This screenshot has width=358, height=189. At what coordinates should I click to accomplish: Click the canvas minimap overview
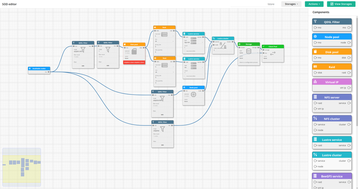(x=21, y=167)
